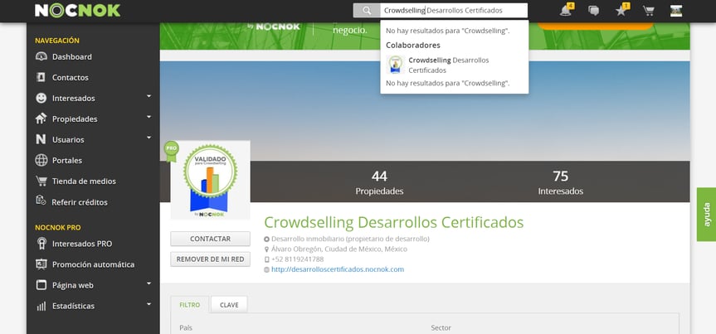The width and height of the screenshot is (716, 334).
Task: Click the 75 Interesados counter
Action: point(560,182)
